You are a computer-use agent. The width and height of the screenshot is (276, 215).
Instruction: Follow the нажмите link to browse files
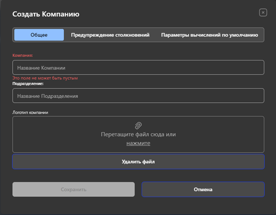click(x=138, y=143)
